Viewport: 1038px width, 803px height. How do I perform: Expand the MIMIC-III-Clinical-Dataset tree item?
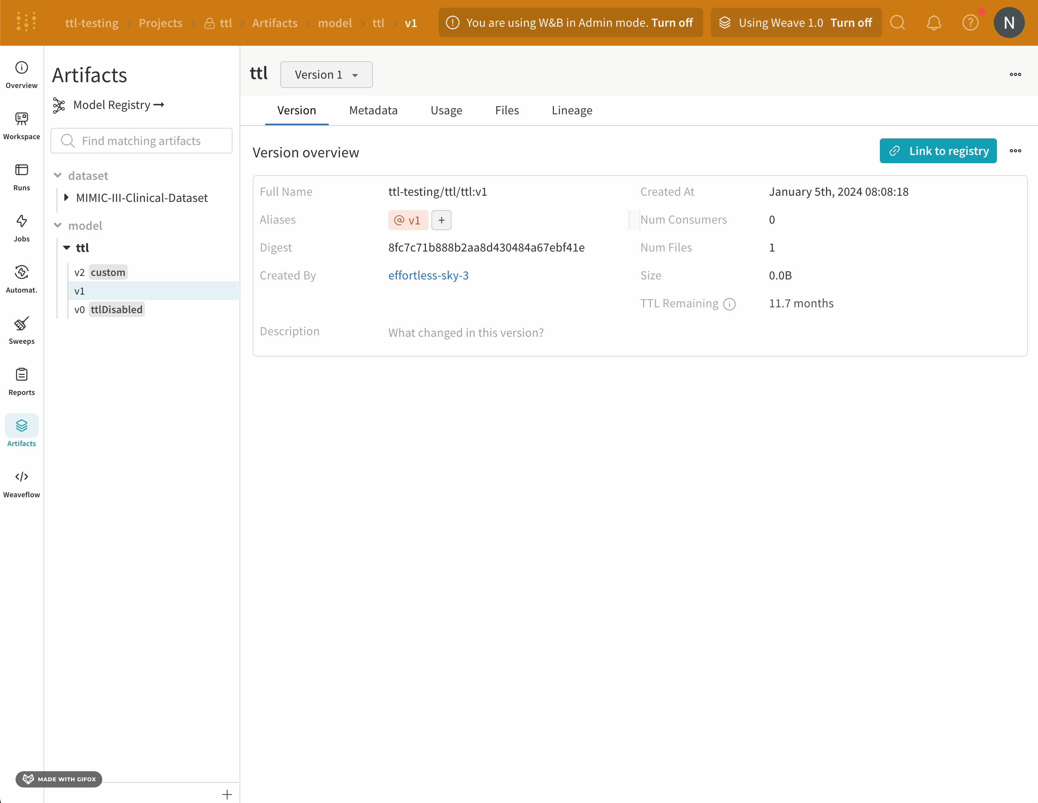66,198
